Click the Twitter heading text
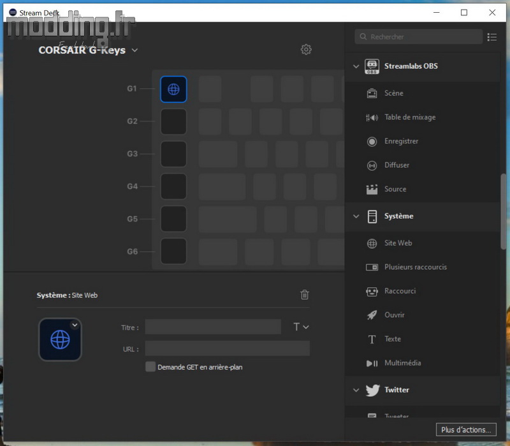 click(x=397, y=390)
